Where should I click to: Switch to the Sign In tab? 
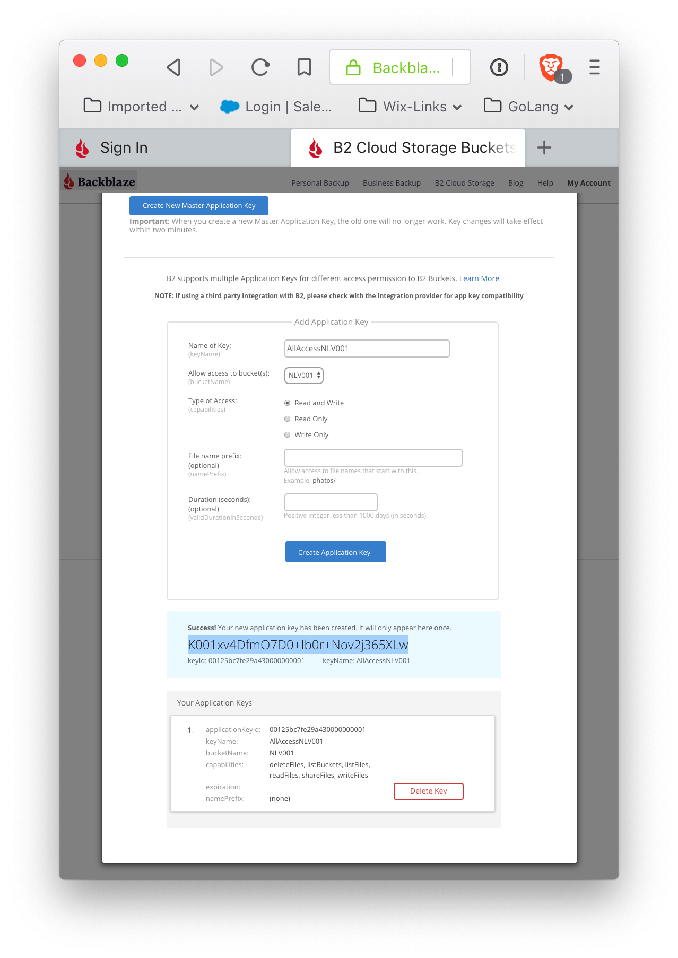pos(175,148)
